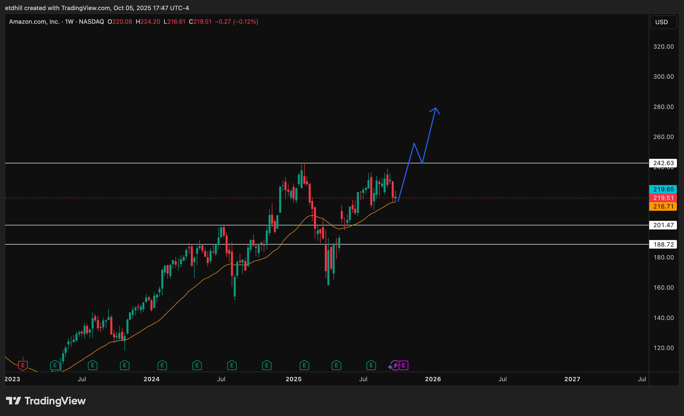Viewport: 684px width, 416px height.
Task: Click the TradingView logo at bottom left
Action: pyautogui.click(x=46, y=401)
